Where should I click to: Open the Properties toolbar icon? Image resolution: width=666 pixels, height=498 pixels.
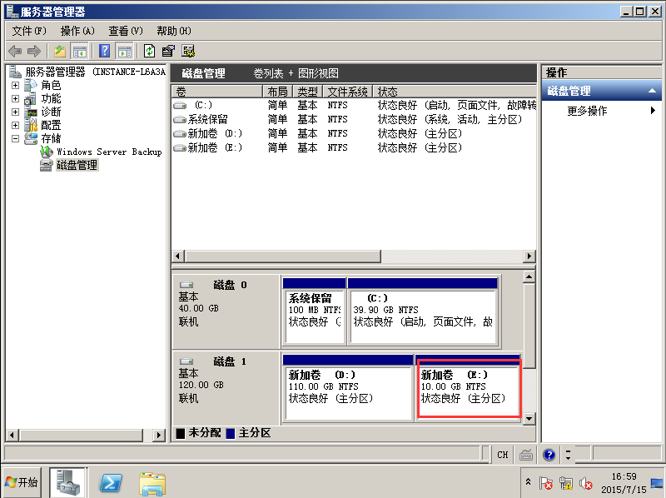pyautogui.click(x=169, y=51)
